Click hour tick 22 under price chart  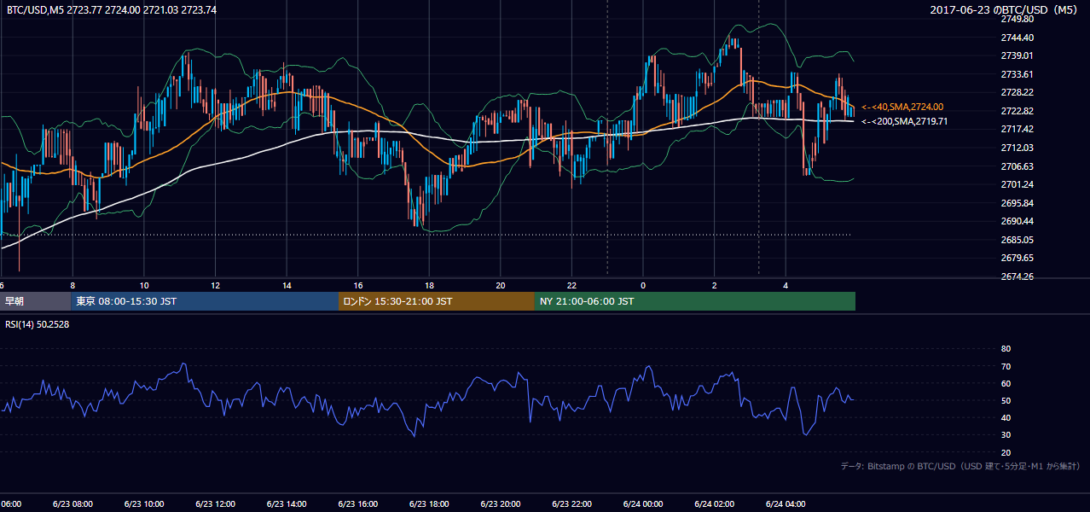click(x=572, y=285)
